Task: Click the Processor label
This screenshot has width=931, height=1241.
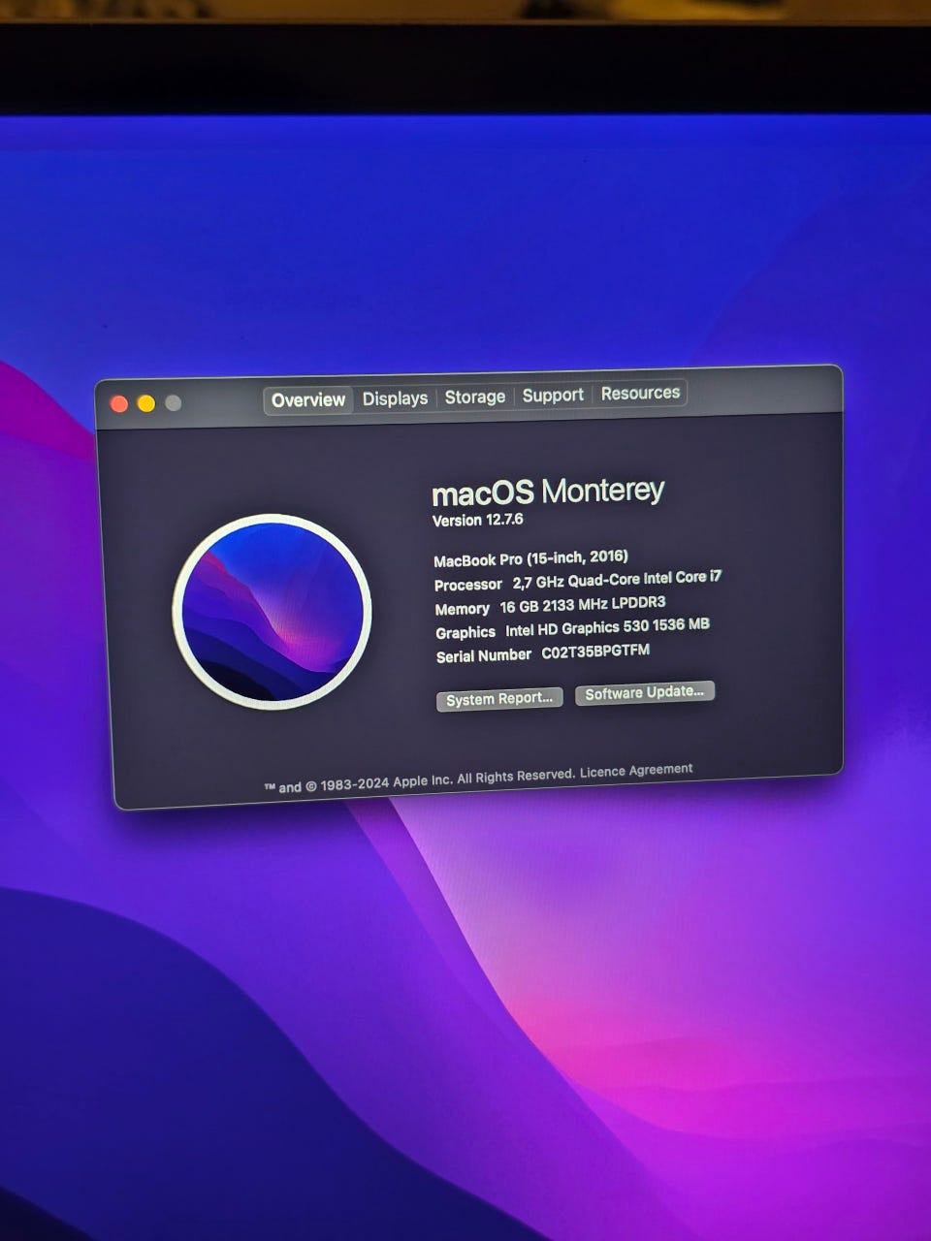Action: click(468, 585)
